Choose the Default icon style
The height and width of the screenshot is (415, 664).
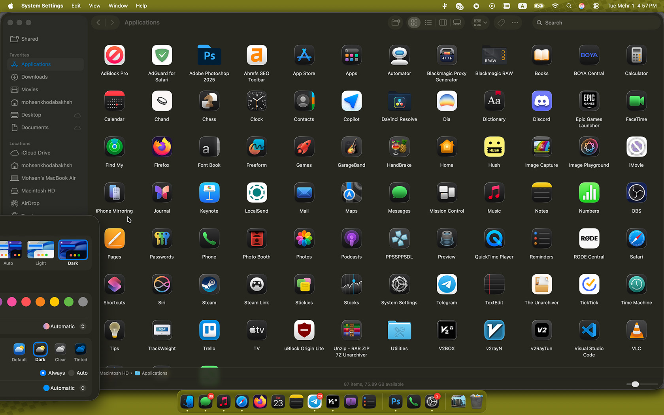(x=19, y=349)
